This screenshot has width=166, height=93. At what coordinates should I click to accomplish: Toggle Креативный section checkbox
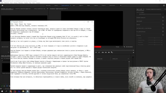point(163,21)
